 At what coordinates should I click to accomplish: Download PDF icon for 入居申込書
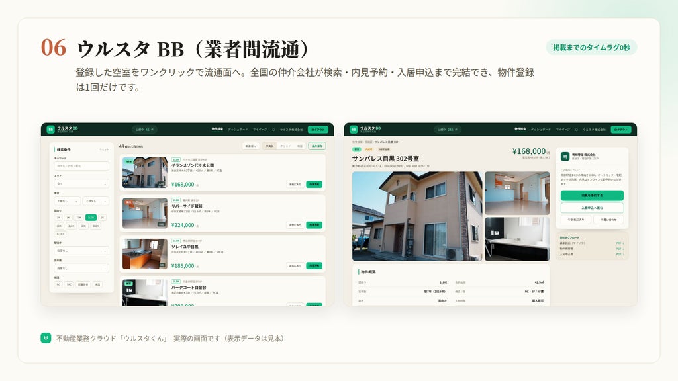click(620, 254)
